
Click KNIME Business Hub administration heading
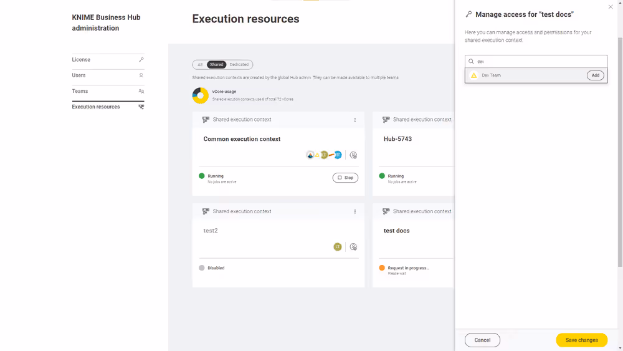pyautogui.click(x=106, y=22)
